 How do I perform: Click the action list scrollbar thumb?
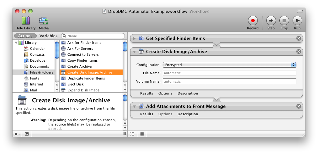pos(125,46)
